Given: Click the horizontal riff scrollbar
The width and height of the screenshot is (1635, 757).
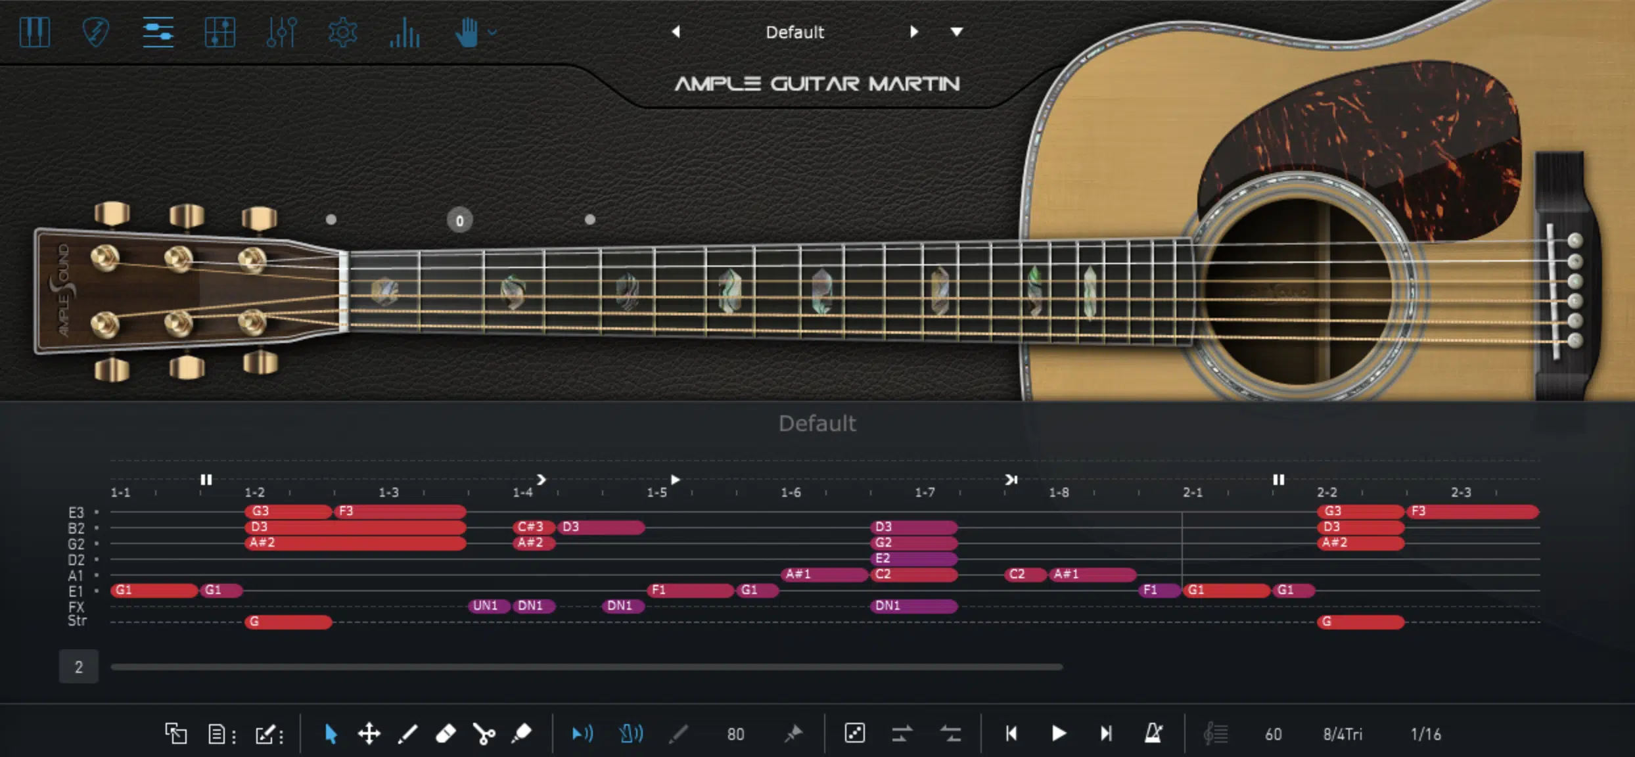Looking at the screenshot, I should 586,667.
